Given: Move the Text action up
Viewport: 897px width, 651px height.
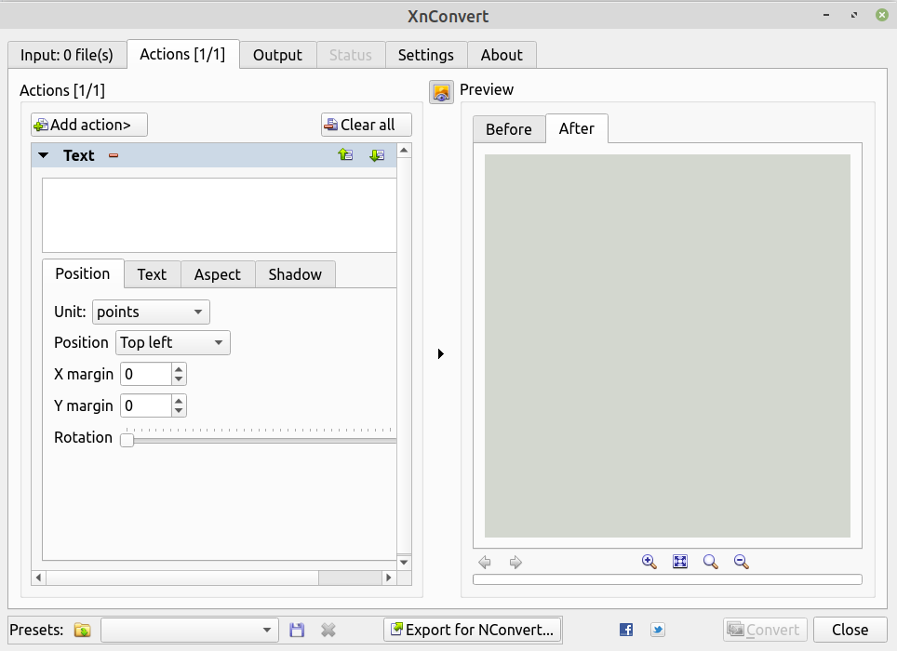Looking at the screenshot, I should pyautogui.click(x=345, y=155).
